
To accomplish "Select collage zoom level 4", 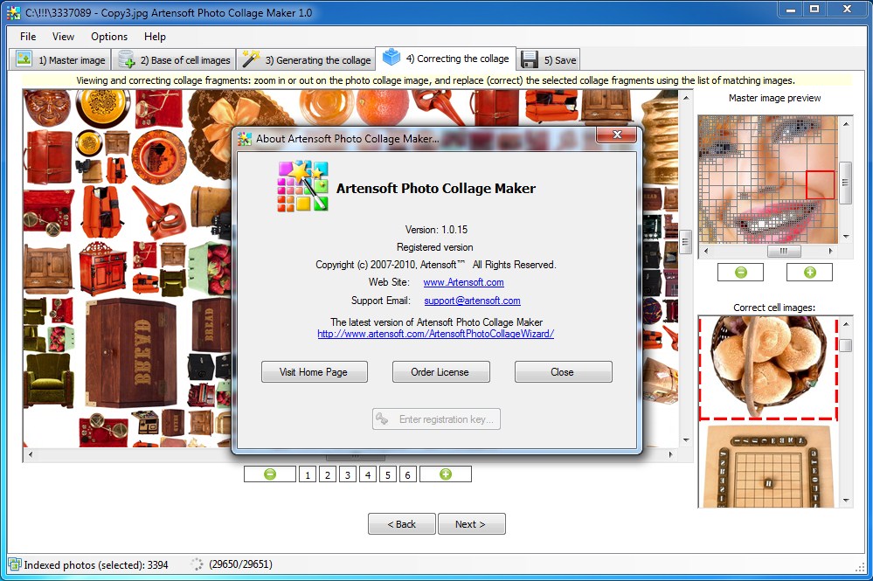I will tap(367, 474).
